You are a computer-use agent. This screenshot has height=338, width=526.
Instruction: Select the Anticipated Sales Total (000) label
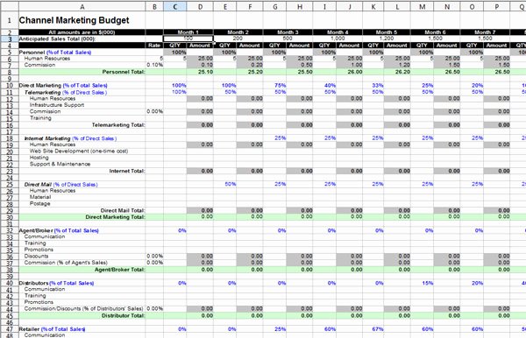57,39
